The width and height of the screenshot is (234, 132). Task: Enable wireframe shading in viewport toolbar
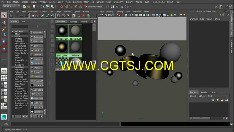153,15
